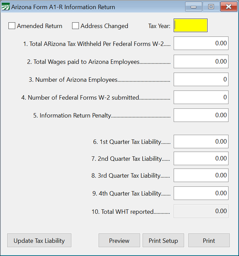Image resolution: width=239 pixels, height=256 pixels.
Task: Click the 3rd Quarter Tax Liability field
Action: pos(201,175)
